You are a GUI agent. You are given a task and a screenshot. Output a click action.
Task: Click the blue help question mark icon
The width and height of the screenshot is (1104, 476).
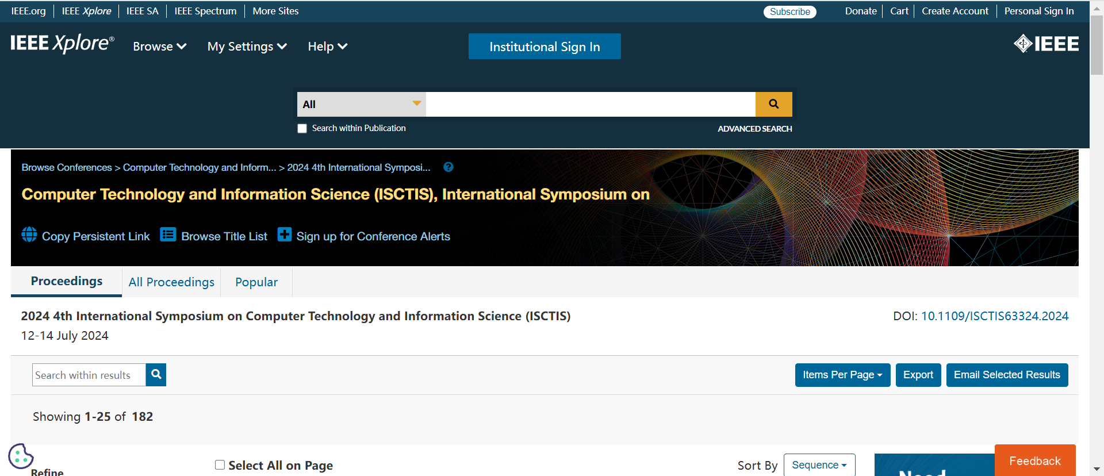tap(448, 167)
